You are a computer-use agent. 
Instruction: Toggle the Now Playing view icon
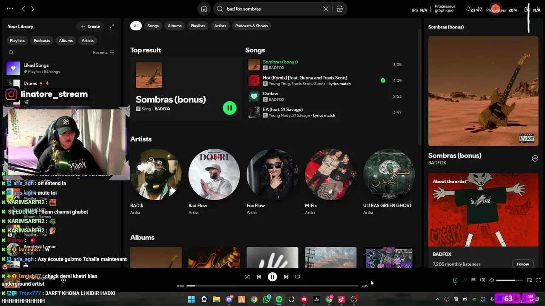pyautogui.click(x=455, y=280)
